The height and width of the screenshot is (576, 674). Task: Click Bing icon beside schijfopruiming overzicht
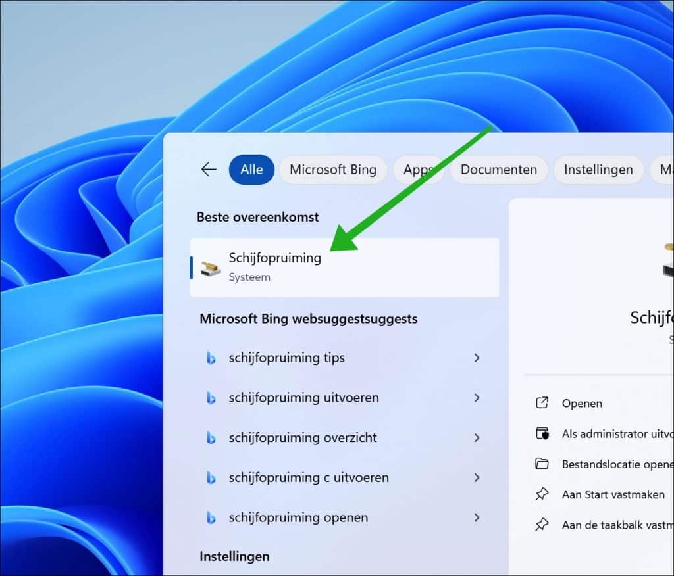(211, 438)
